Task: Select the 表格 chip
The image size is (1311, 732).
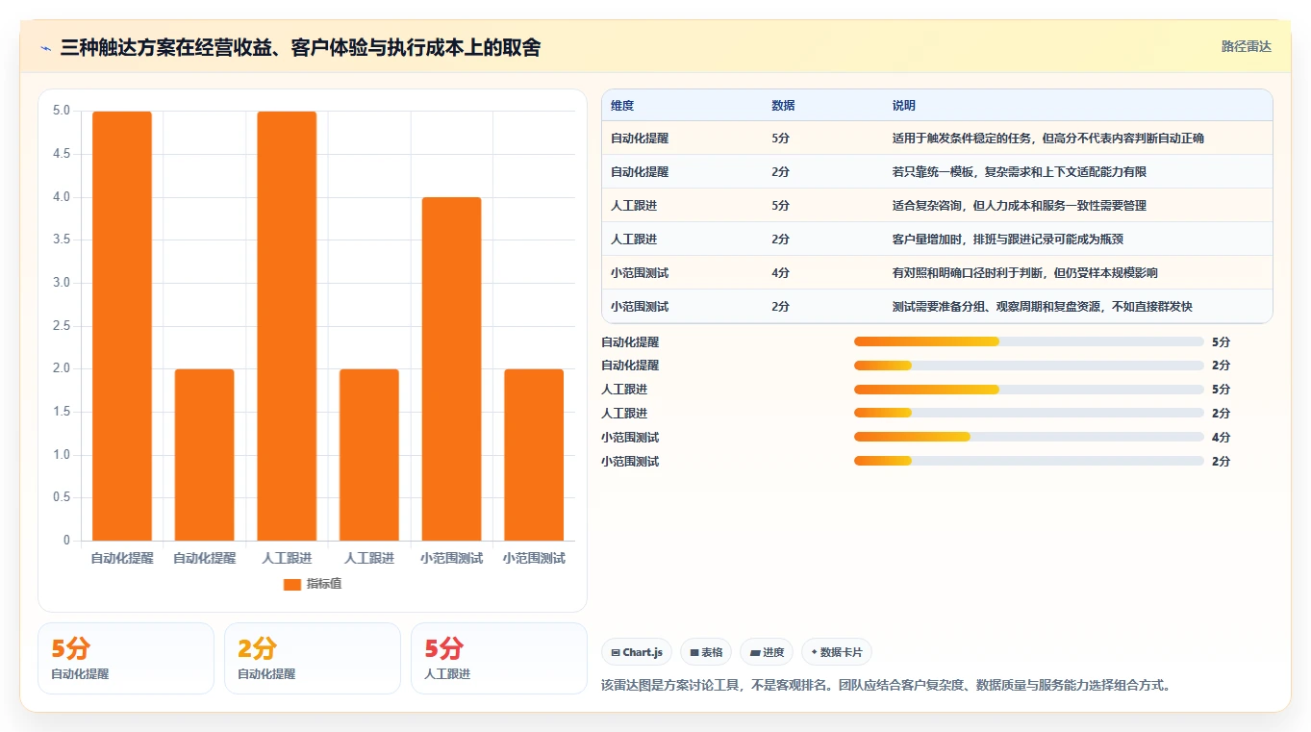Action: click(x=706, y=652)
